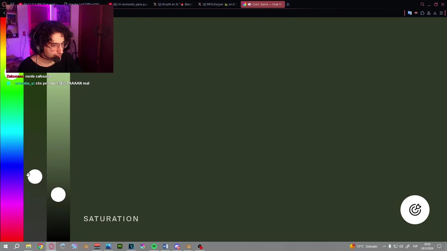Open Windows taskbar search
This screenshot has width=447, height=251.
tap(17, 246)
